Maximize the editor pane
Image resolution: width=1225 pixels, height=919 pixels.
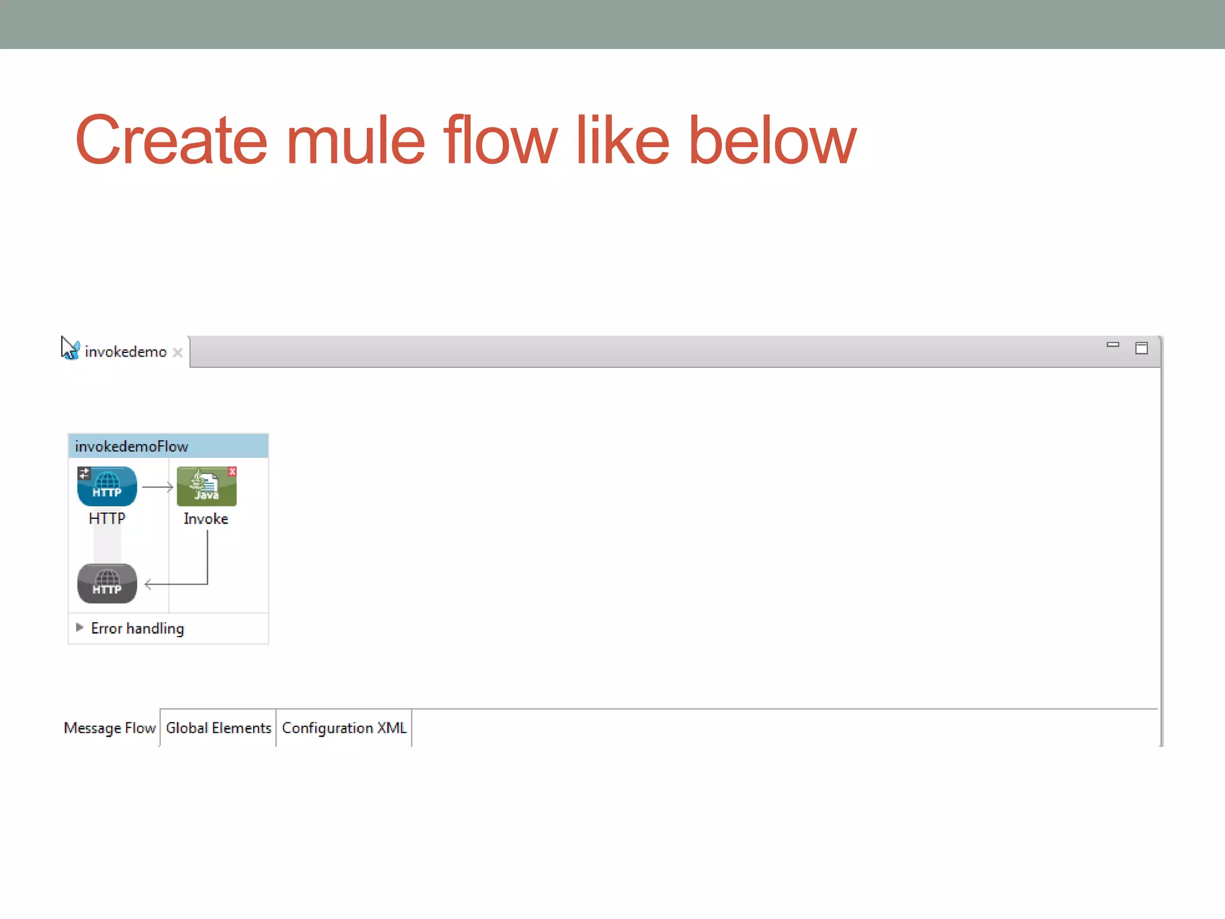(1141, 348)
